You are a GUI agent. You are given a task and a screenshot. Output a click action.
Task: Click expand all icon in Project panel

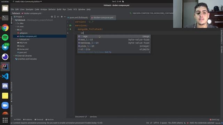55,17
